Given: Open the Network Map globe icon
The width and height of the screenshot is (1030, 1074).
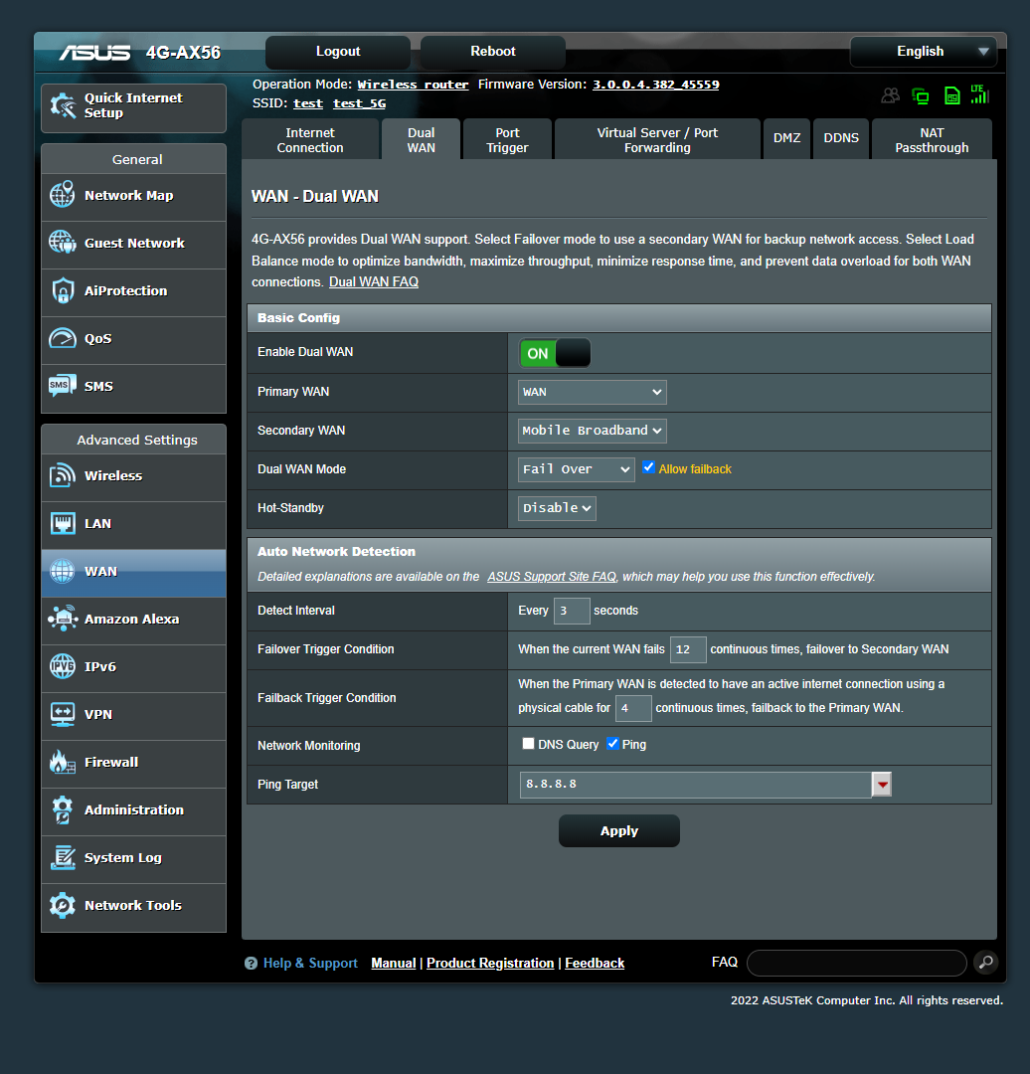Looking at the screenshot, I should [63, 195].
